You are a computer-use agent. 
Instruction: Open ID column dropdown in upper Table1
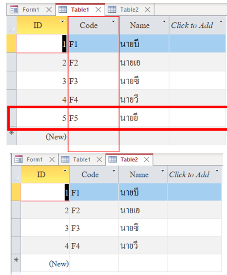[62, 22]
